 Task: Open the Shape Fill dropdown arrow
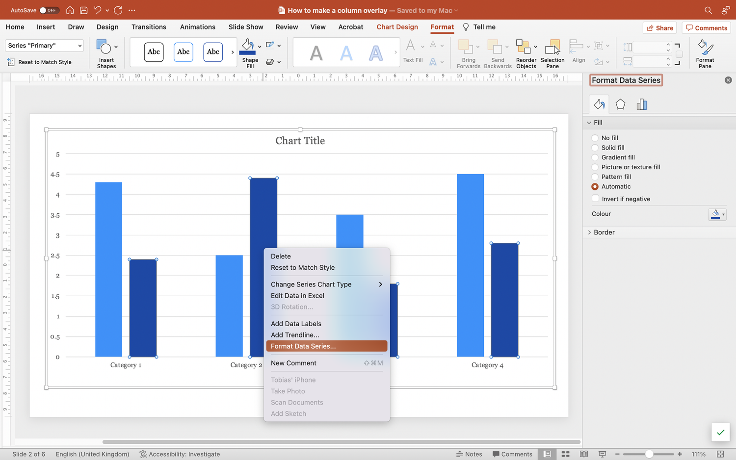[260, 47]
